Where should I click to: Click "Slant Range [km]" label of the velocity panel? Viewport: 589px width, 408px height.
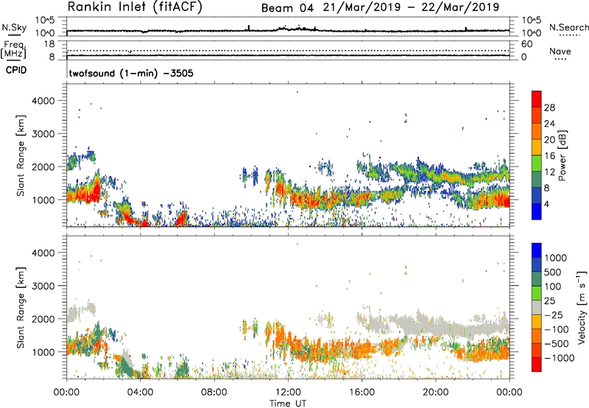[21, 307]
